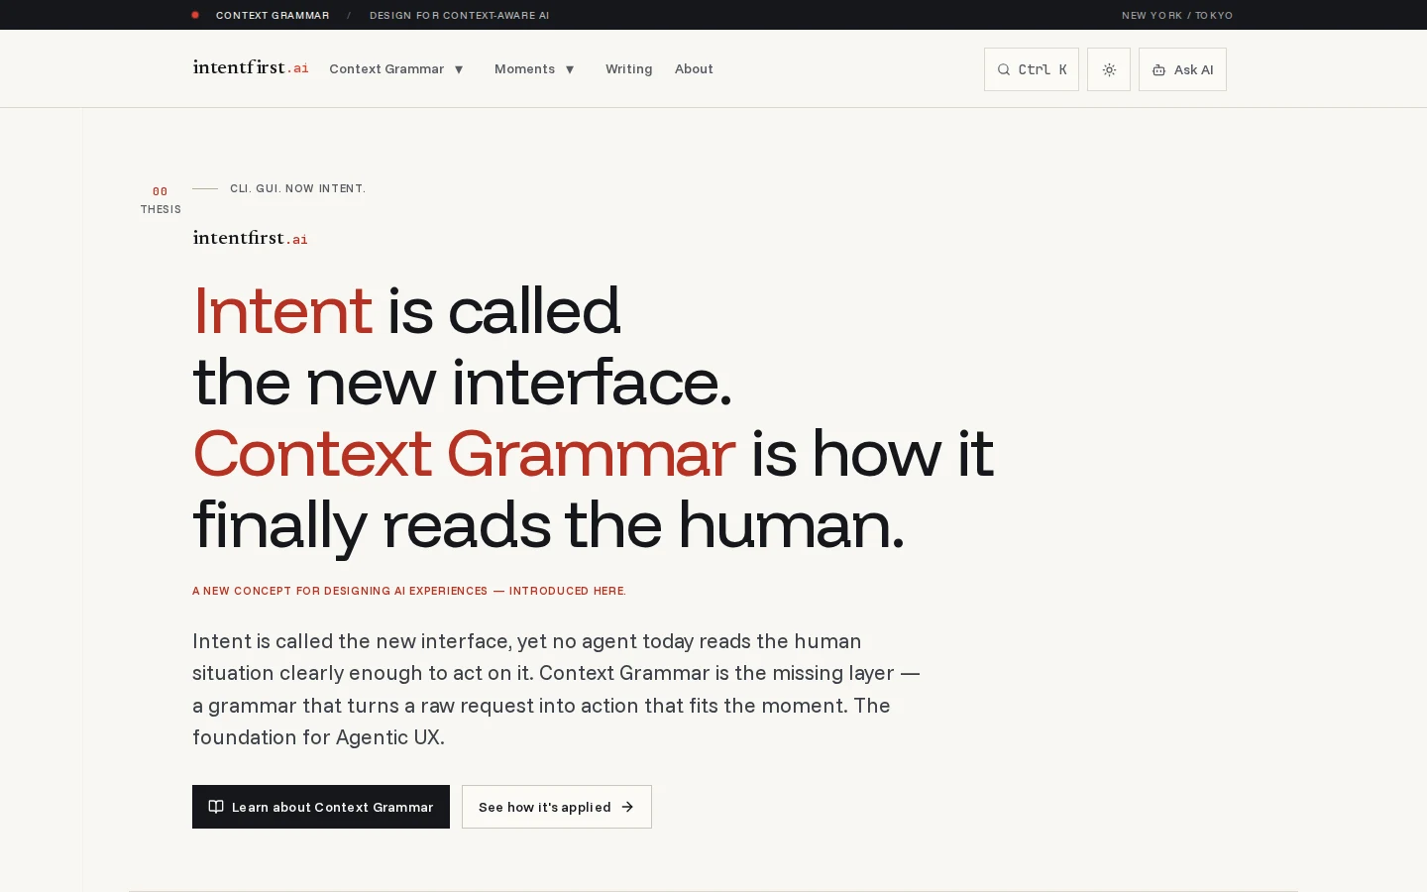Toggle the light/dark theme sun button
This screenshot has height=892, width=1427.
pyautogui.click(x=1109, y=69)
